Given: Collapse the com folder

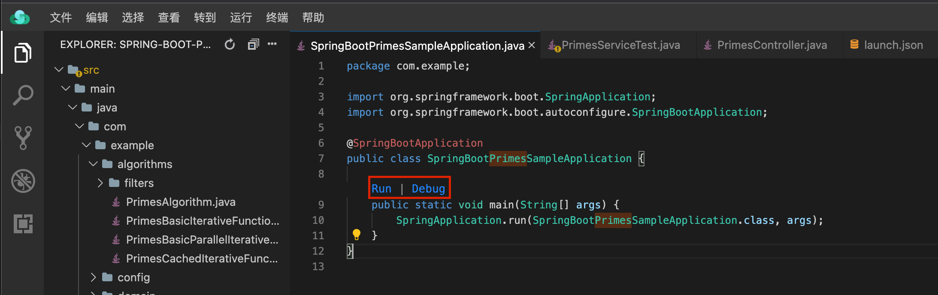Looking at the screenshot, I should pyautogui.click(x=79, y=126).
